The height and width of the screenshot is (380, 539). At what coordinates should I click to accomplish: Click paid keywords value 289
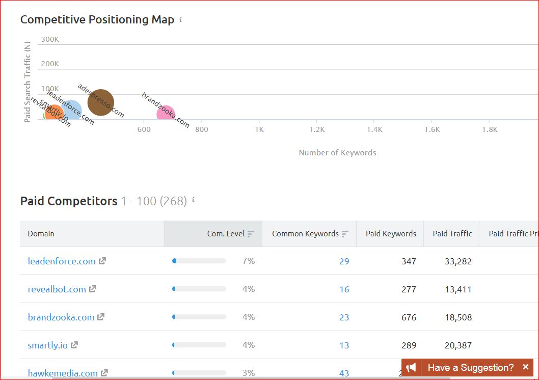pos(409,345)
